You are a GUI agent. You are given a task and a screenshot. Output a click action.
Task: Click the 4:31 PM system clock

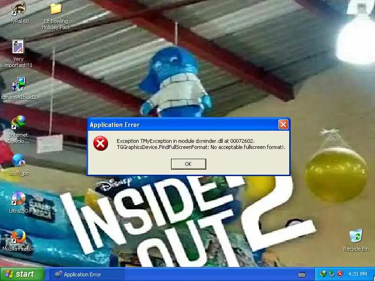[x=358, y=274]
